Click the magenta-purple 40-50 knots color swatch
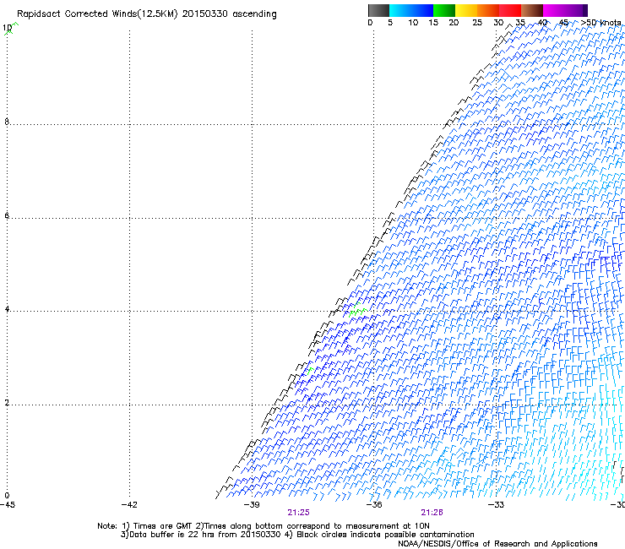The image size is (625, 549). (565, 10)
